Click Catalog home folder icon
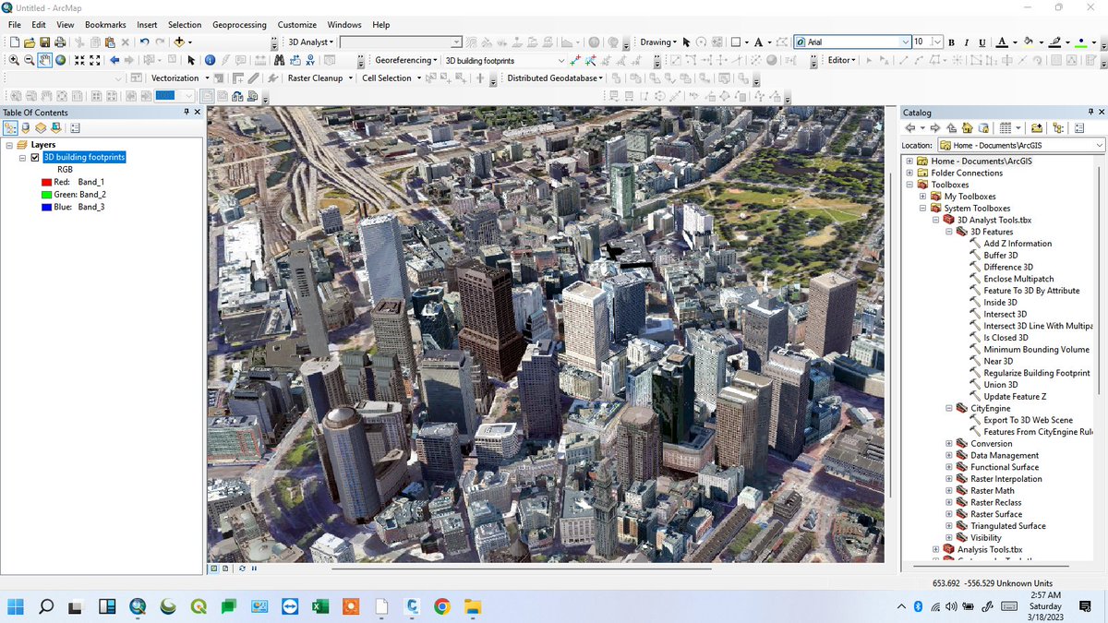Image resolution: width=1108 pixels, height=623 pixels. point(967,128)
